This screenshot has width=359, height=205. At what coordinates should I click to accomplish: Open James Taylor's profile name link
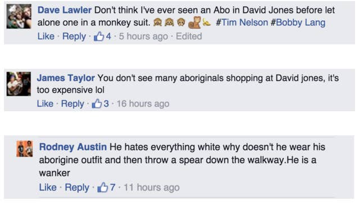tap(66, 78)
